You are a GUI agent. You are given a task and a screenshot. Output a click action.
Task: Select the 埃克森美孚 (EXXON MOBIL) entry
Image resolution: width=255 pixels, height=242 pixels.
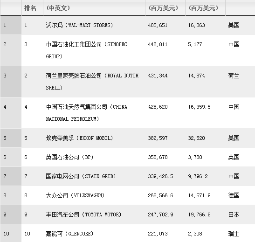pos(79,138)
